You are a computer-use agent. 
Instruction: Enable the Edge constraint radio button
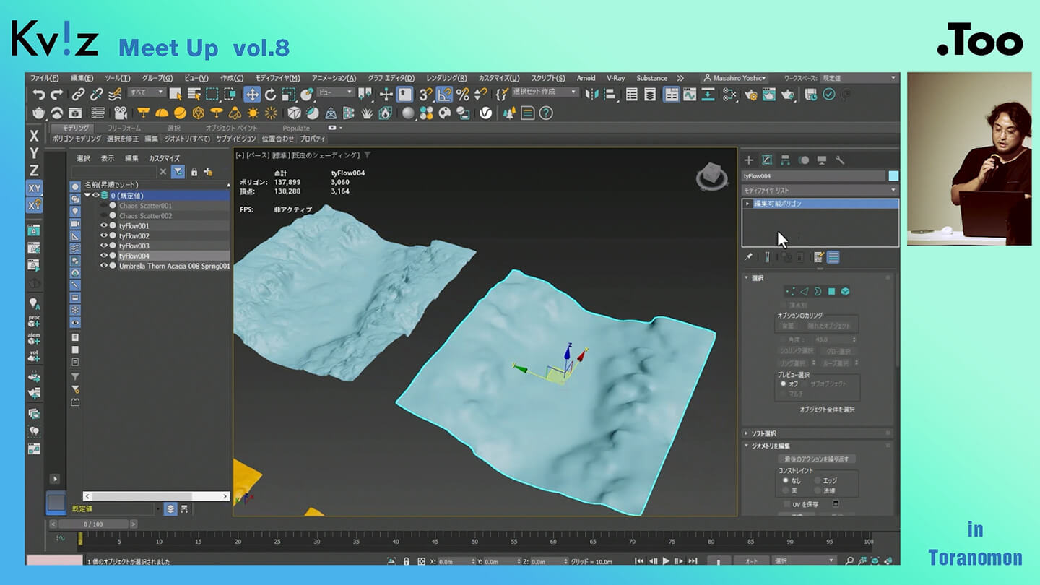tap(818, 480)
